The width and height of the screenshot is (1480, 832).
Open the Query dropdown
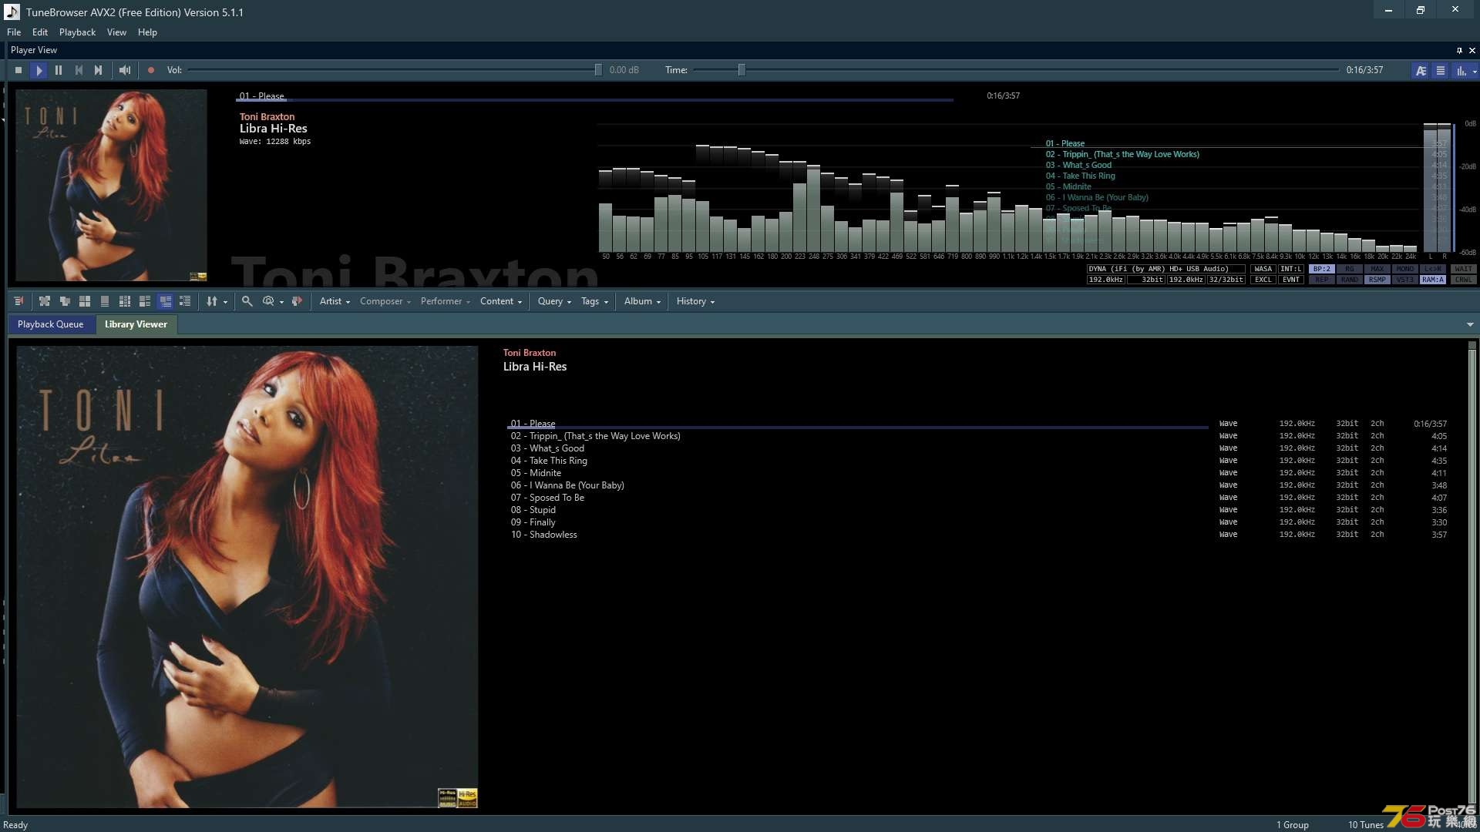[x=554, y=301]
